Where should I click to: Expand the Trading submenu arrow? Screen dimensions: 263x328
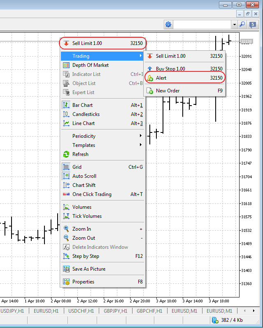tap(141, 56)
